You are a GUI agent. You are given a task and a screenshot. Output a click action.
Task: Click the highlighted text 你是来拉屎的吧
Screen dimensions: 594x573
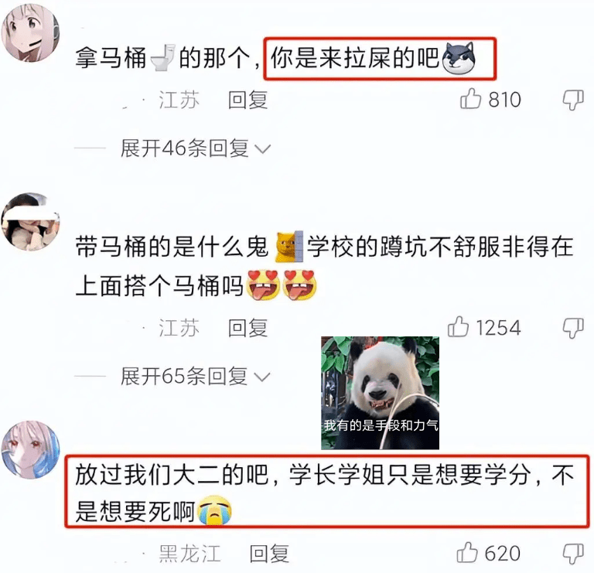[355, 58]
